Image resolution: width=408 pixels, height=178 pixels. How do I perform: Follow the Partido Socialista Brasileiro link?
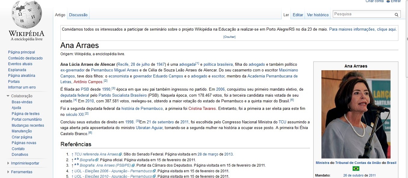coord(123,95)
